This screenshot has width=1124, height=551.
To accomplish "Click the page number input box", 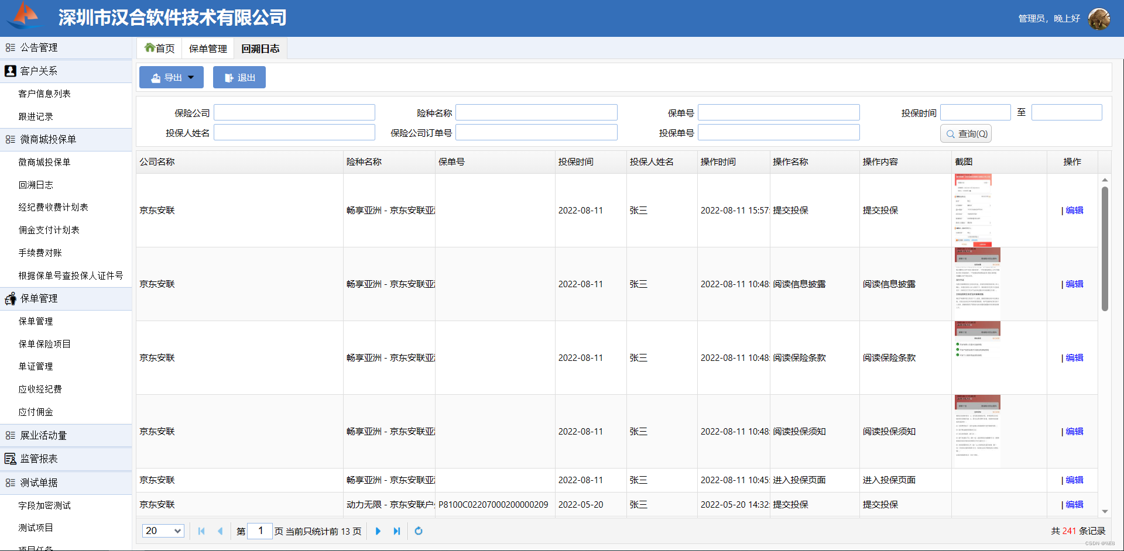I will pyautogui.click(x=260, y=531).
